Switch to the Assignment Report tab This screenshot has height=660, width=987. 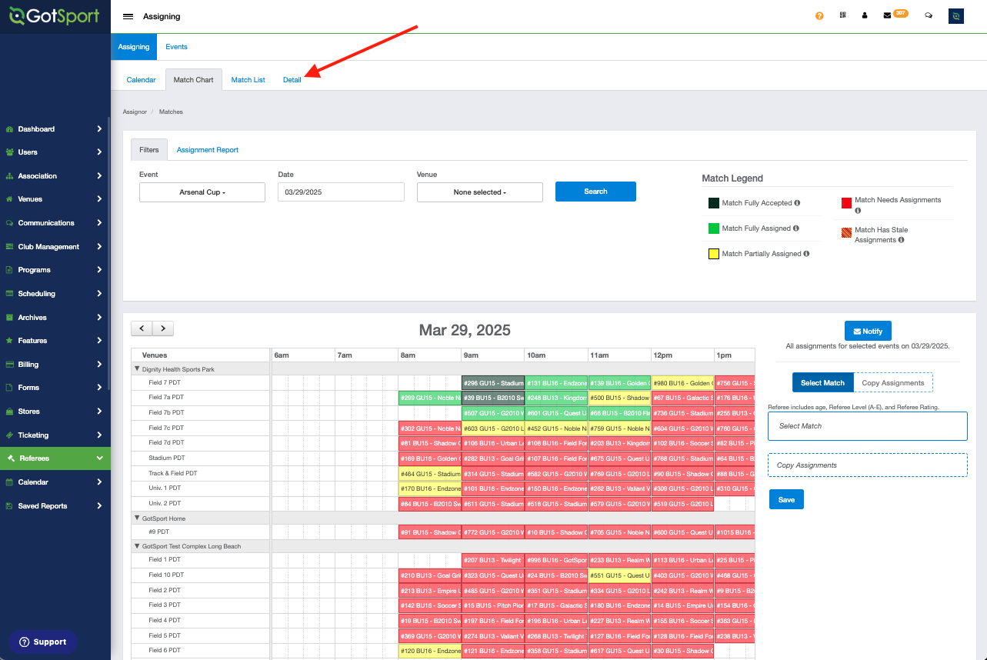[207, 149]
